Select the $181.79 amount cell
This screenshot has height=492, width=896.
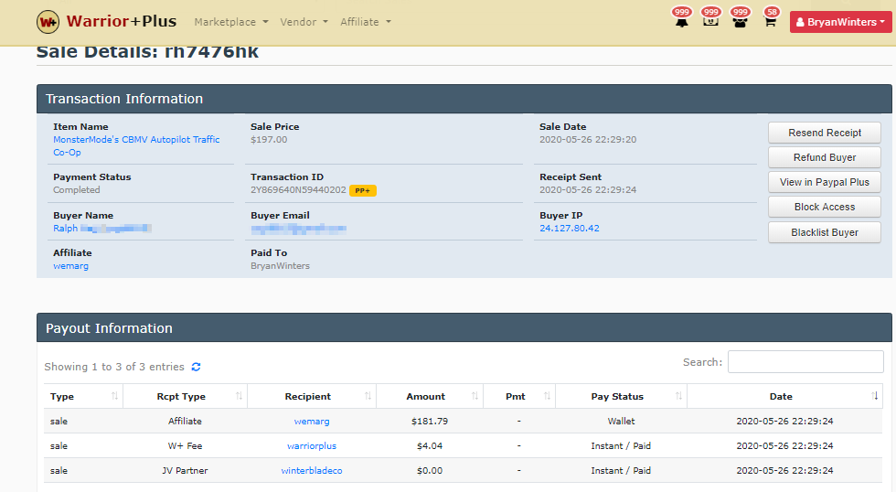[430, 422]
